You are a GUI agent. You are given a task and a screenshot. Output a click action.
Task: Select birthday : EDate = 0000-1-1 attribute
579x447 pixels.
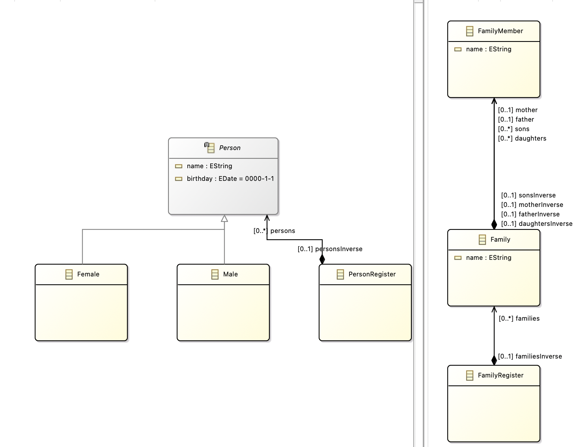tap(230, 179)
